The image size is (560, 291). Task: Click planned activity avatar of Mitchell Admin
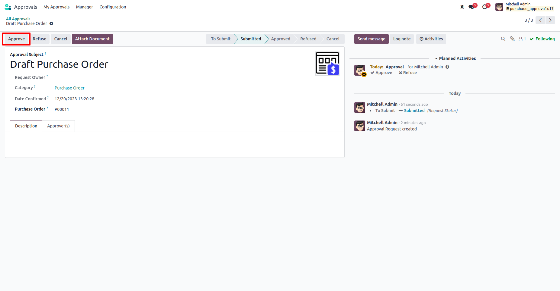[x=360, y=70]
